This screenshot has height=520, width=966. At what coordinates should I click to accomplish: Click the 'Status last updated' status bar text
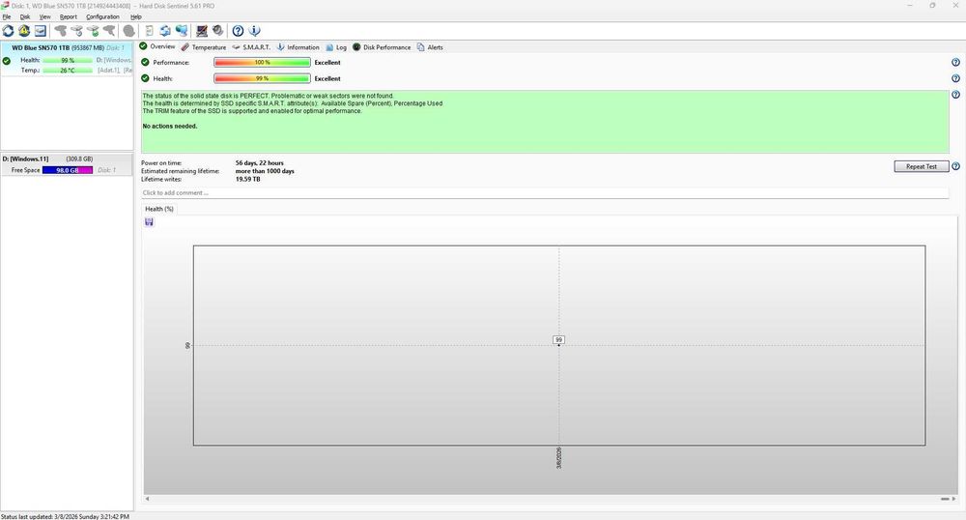tap(66, 516)
